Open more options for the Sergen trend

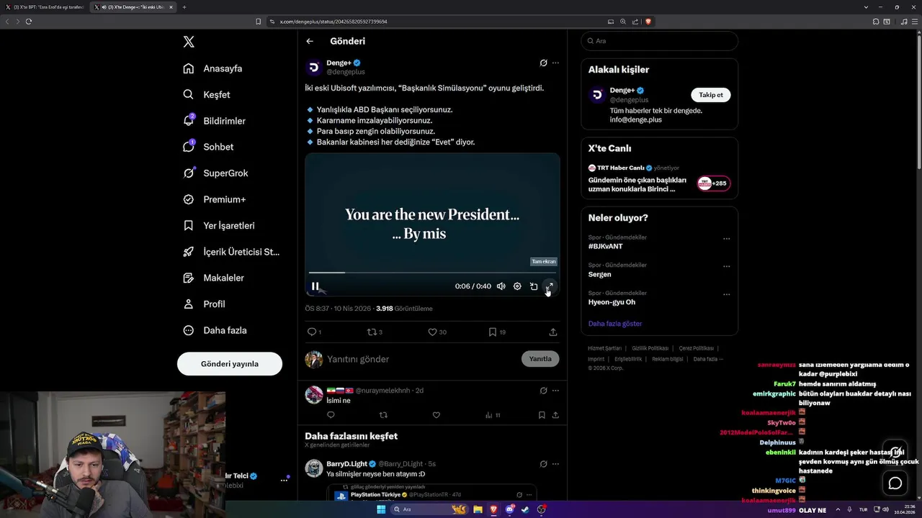[726, 266]
